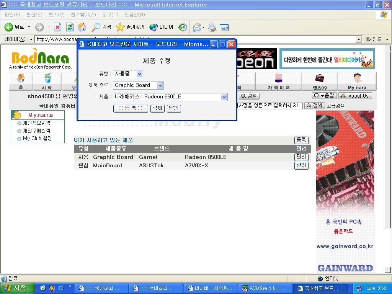392x294 pixels.
Task: Open the 파일(F) menu
Action: point(12,15)
